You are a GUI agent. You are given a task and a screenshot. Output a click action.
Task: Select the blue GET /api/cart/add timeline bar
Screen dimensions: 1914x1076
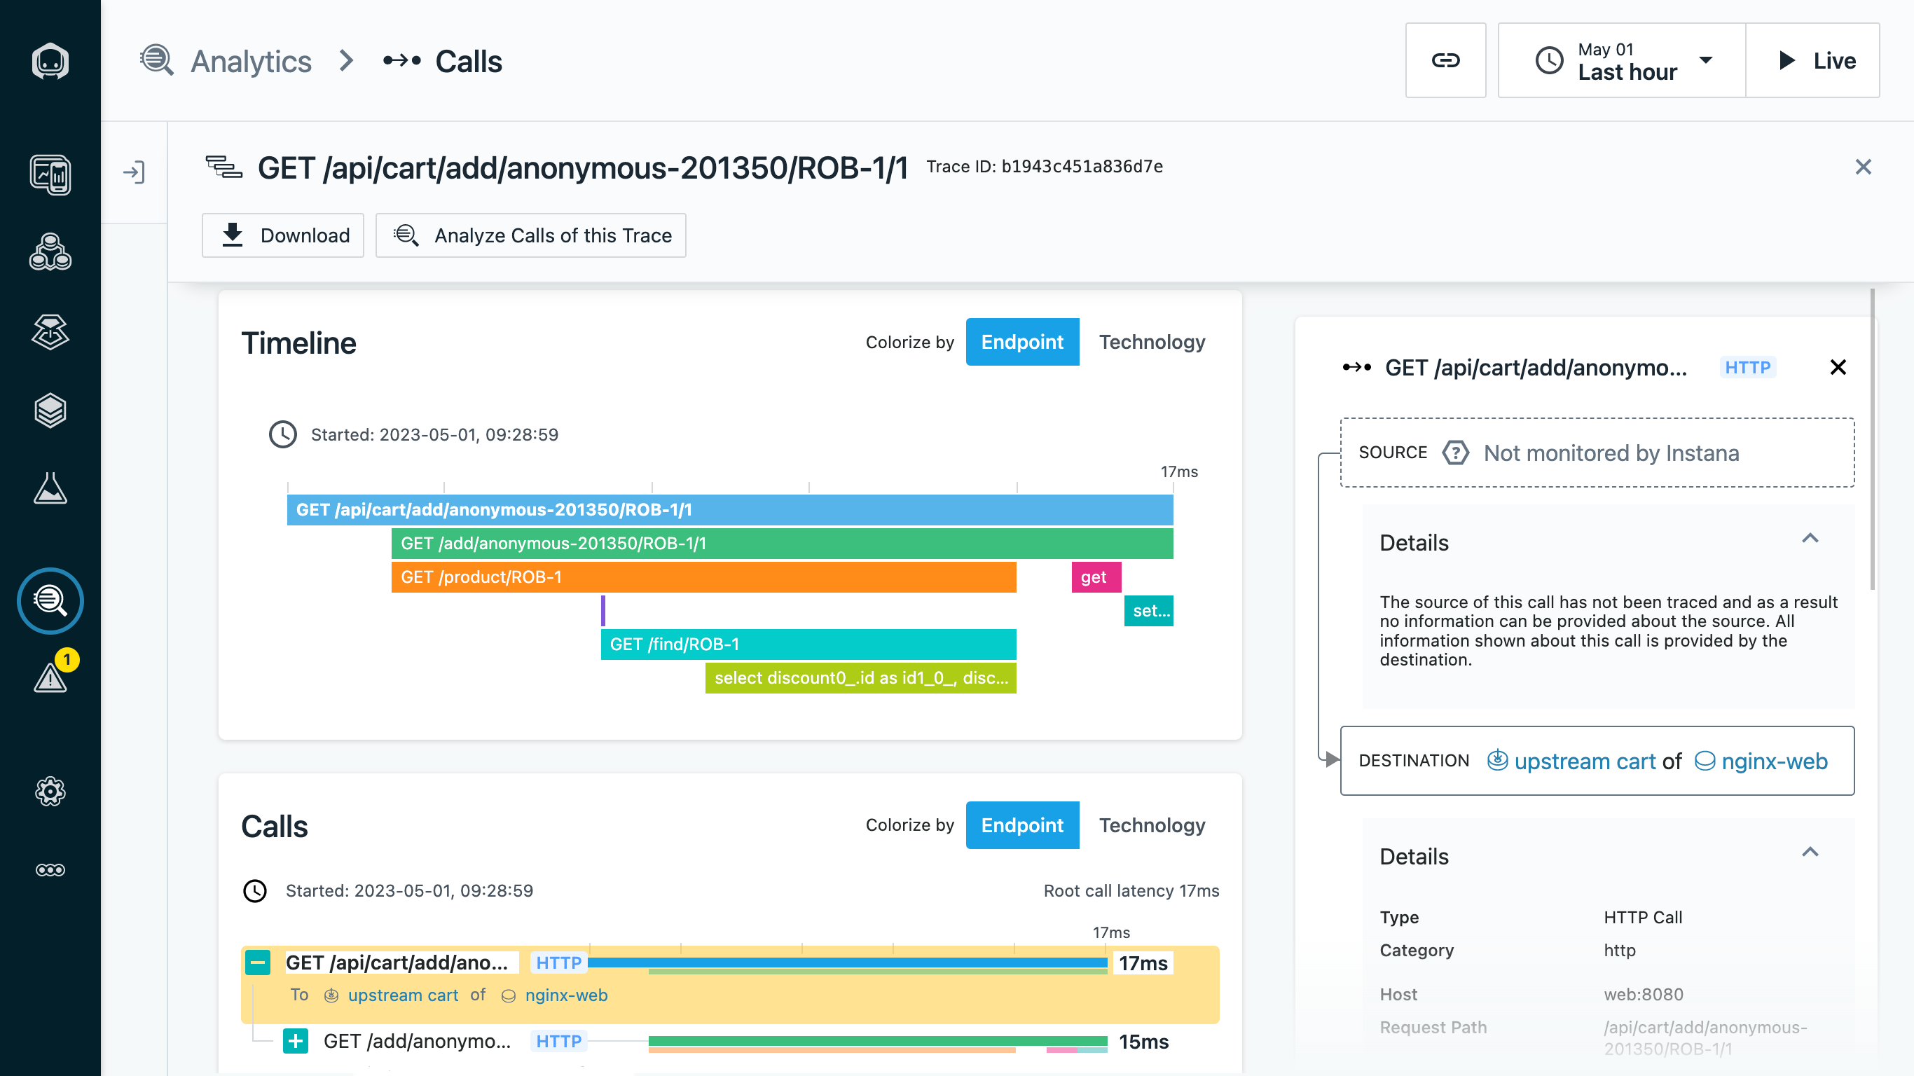[731, 510]
